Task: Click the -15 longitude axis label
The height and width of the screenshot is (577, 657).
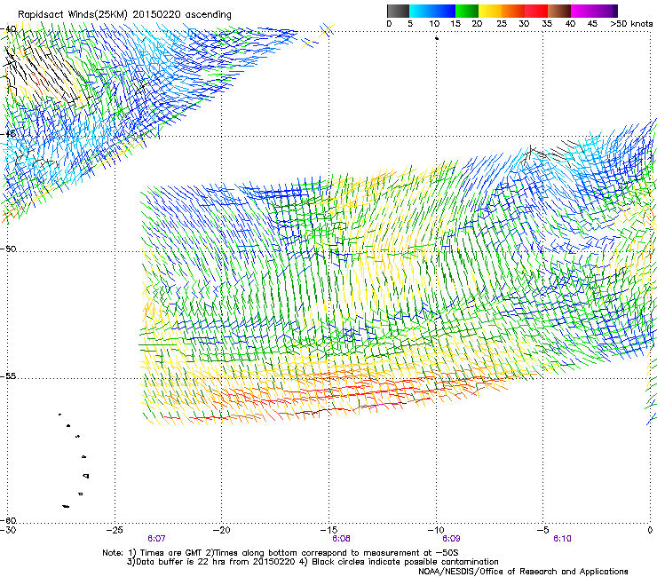Action: point(328,530)
